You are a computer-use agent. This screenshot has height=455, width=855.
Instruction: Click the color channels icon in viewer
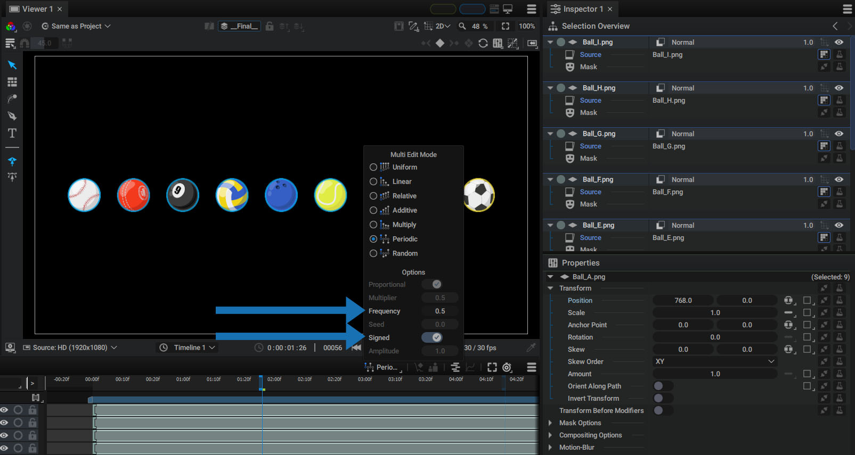point(10,26)
